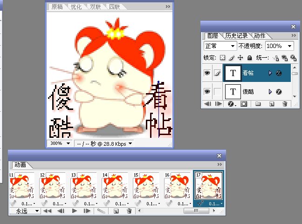Open opacity 100% dropdown

click(x=289, y=46)
